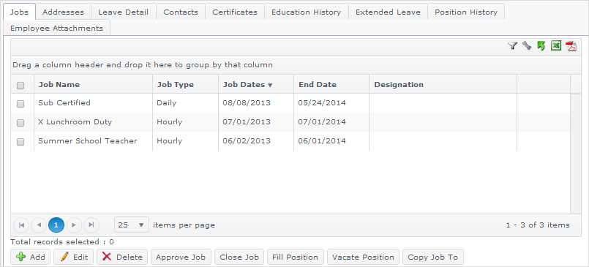Go to the last page
Screen dimensions: 589x267
pos(91,225)
